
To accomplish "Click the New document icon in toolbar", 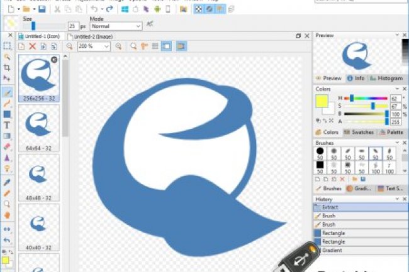I will tap(11, 9).
